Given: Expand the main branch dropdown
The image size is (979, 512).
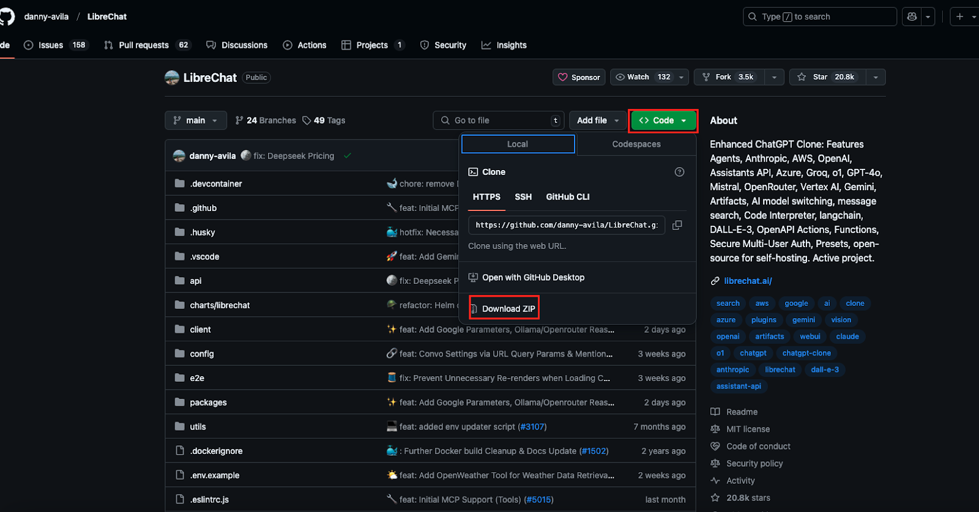Looking at the screenshot, I should 196,121.
